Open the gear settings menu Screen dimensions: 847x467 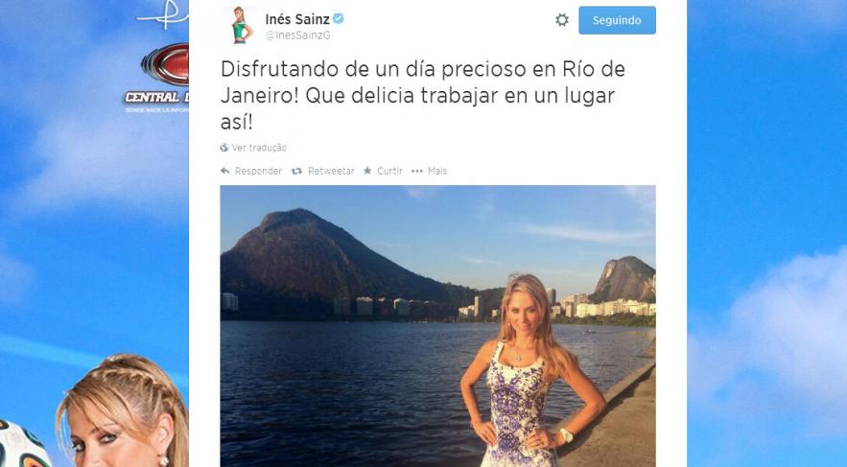pyautogui.click(x=562, y=20)
